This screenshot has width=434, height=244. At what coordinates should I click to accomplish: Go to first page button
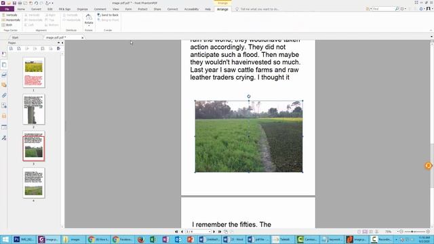click(176, 232)
